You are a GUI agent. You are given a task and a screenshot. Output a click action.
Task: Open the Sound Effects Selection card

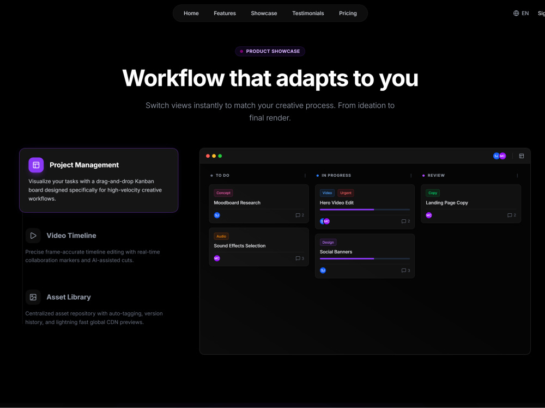(x=259, y=247)
